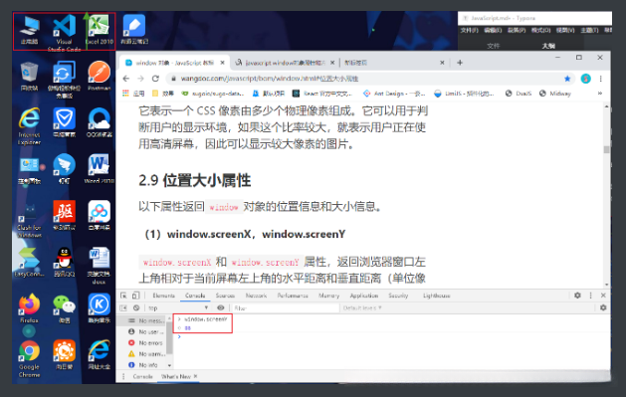Open a new browser tab
Image resolution: width=626 pixels, height=397 pixels.
coord(460,63)
